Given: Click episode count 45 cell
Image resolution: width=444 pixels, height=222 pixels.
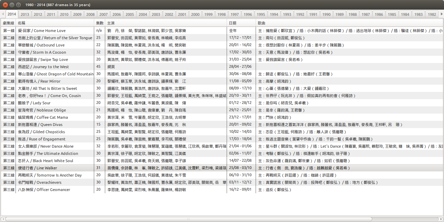Looking at the screenshot, I should coord(100,67).
